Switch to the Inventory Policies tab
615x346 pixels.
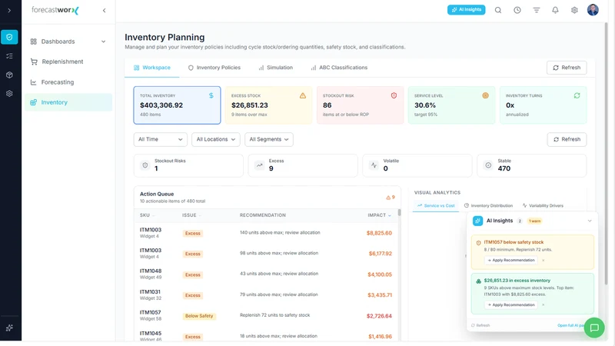[x=214, y=68]
